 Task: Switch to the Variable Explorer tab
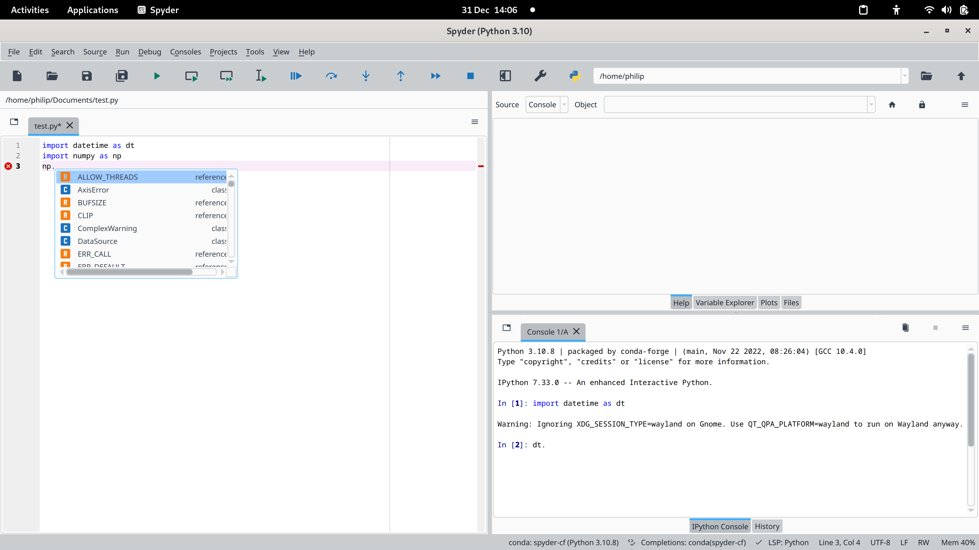point(724,302)
